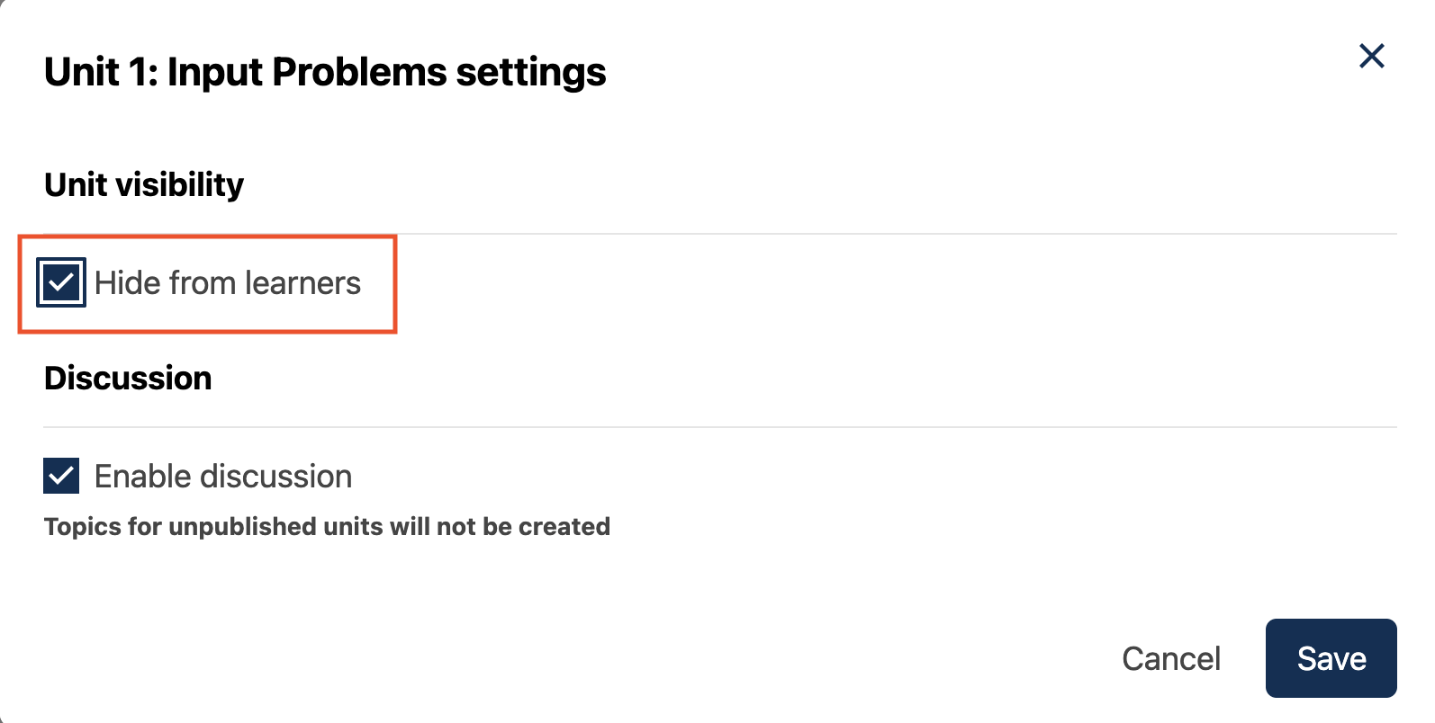The height and width of the screenshot is (723, 1435).
Task: Close the Unit 1 settings dialog
Action: [1371, 56]
